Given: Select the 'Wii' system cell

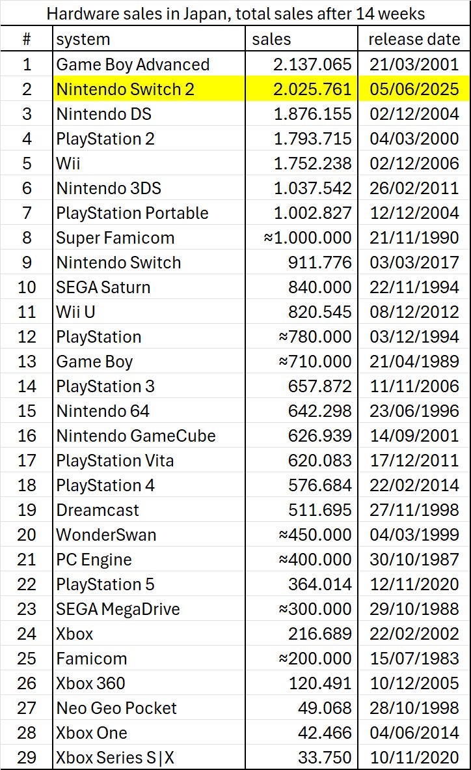Looking at the screenshot, I should click(x=149, y=163).
